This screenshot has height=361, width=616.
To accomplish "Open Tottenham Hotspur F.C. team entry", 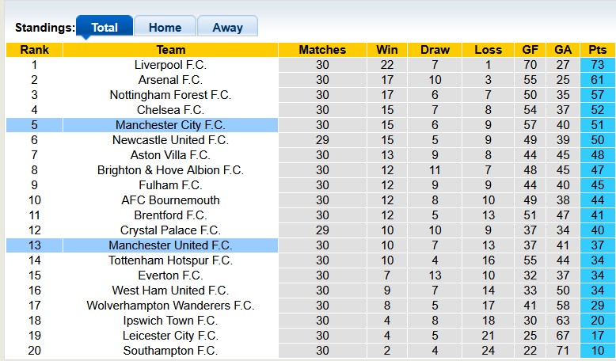I will pyautogui.click(x=170, y=260).
